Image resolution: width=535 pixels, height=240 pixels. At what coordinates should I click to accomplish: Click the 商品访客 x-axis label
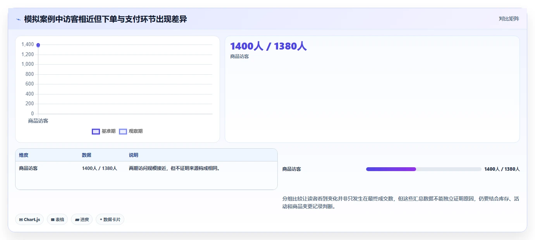[38, 121]
